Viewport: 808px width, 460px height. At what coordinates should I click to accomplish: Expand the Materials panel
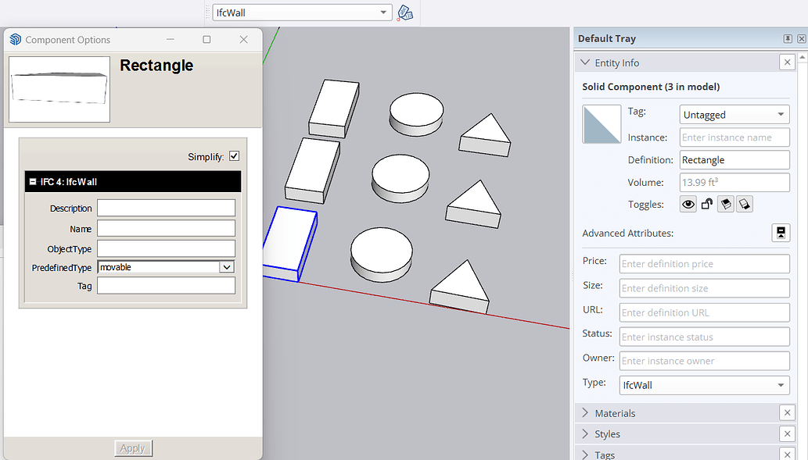point(585,412)
